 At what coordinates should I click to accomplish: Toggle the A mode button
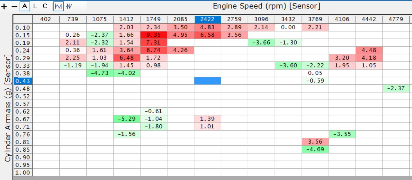click(25, 6)
